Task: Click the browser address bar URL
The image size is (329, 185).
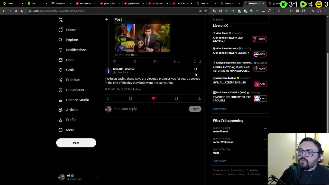Action: [58, 11]
